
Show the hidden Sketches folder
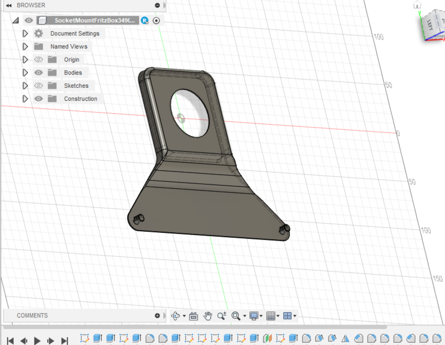click(x=38, y=86)
